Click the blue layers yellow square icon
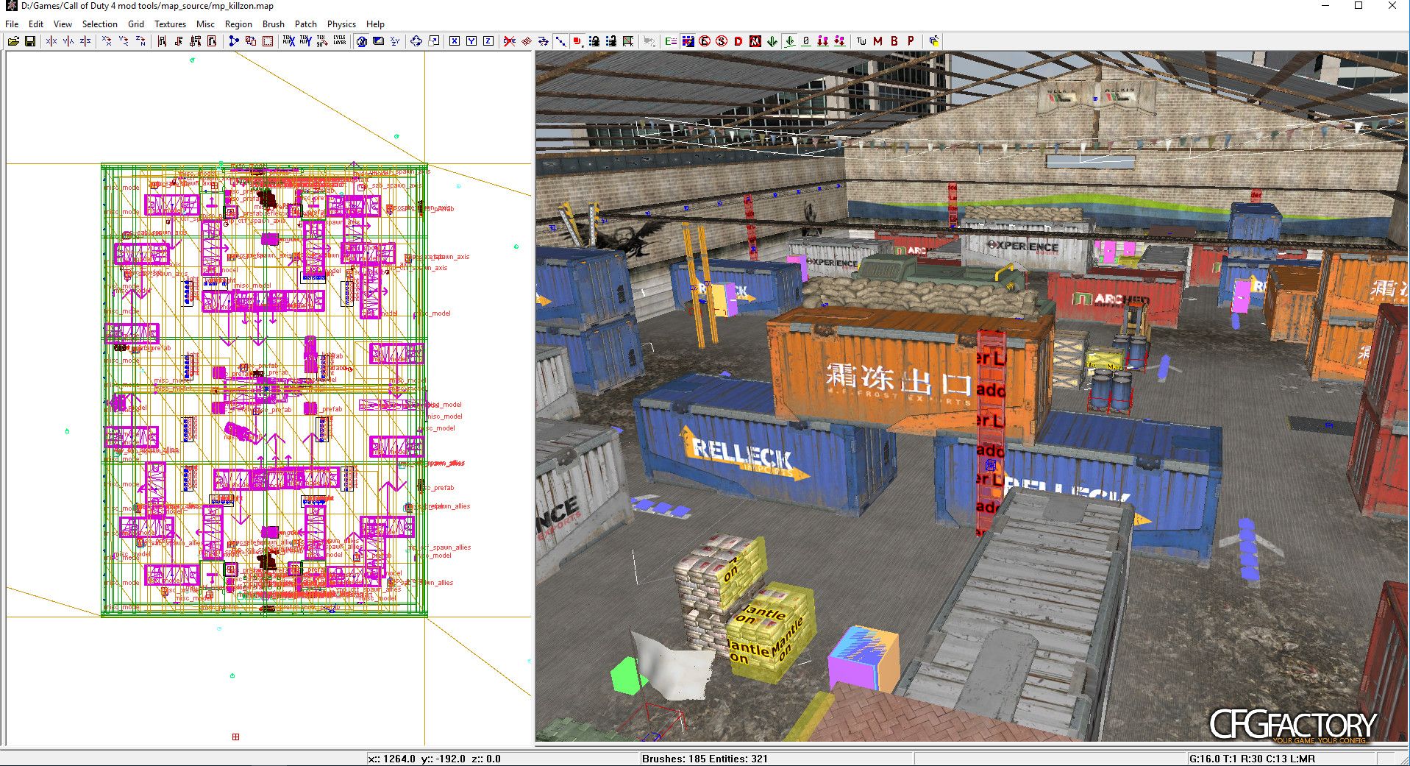Image resolution: width=1410 pixels, height=766 pixels. [x=933, y=41]
